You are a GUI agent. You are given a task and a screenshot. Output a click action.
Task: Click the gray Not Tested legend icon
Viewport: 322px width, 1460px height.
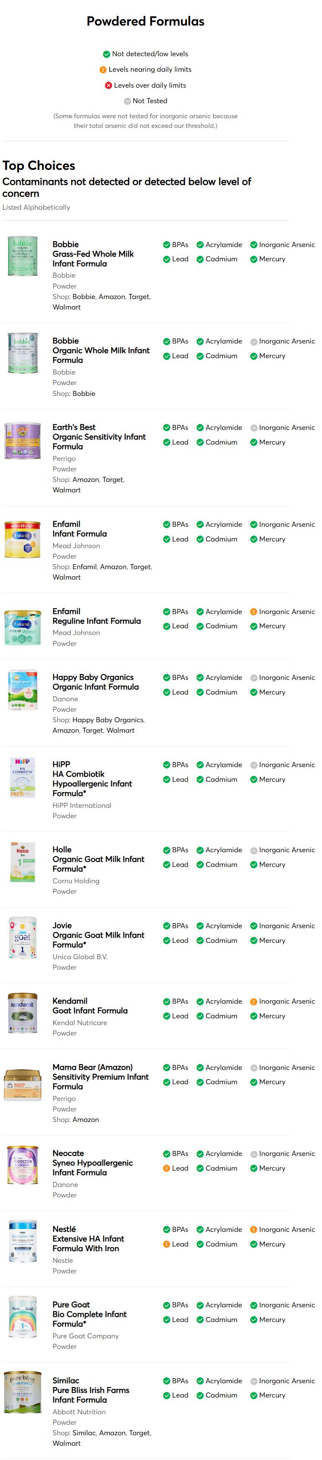click(127, 101)
